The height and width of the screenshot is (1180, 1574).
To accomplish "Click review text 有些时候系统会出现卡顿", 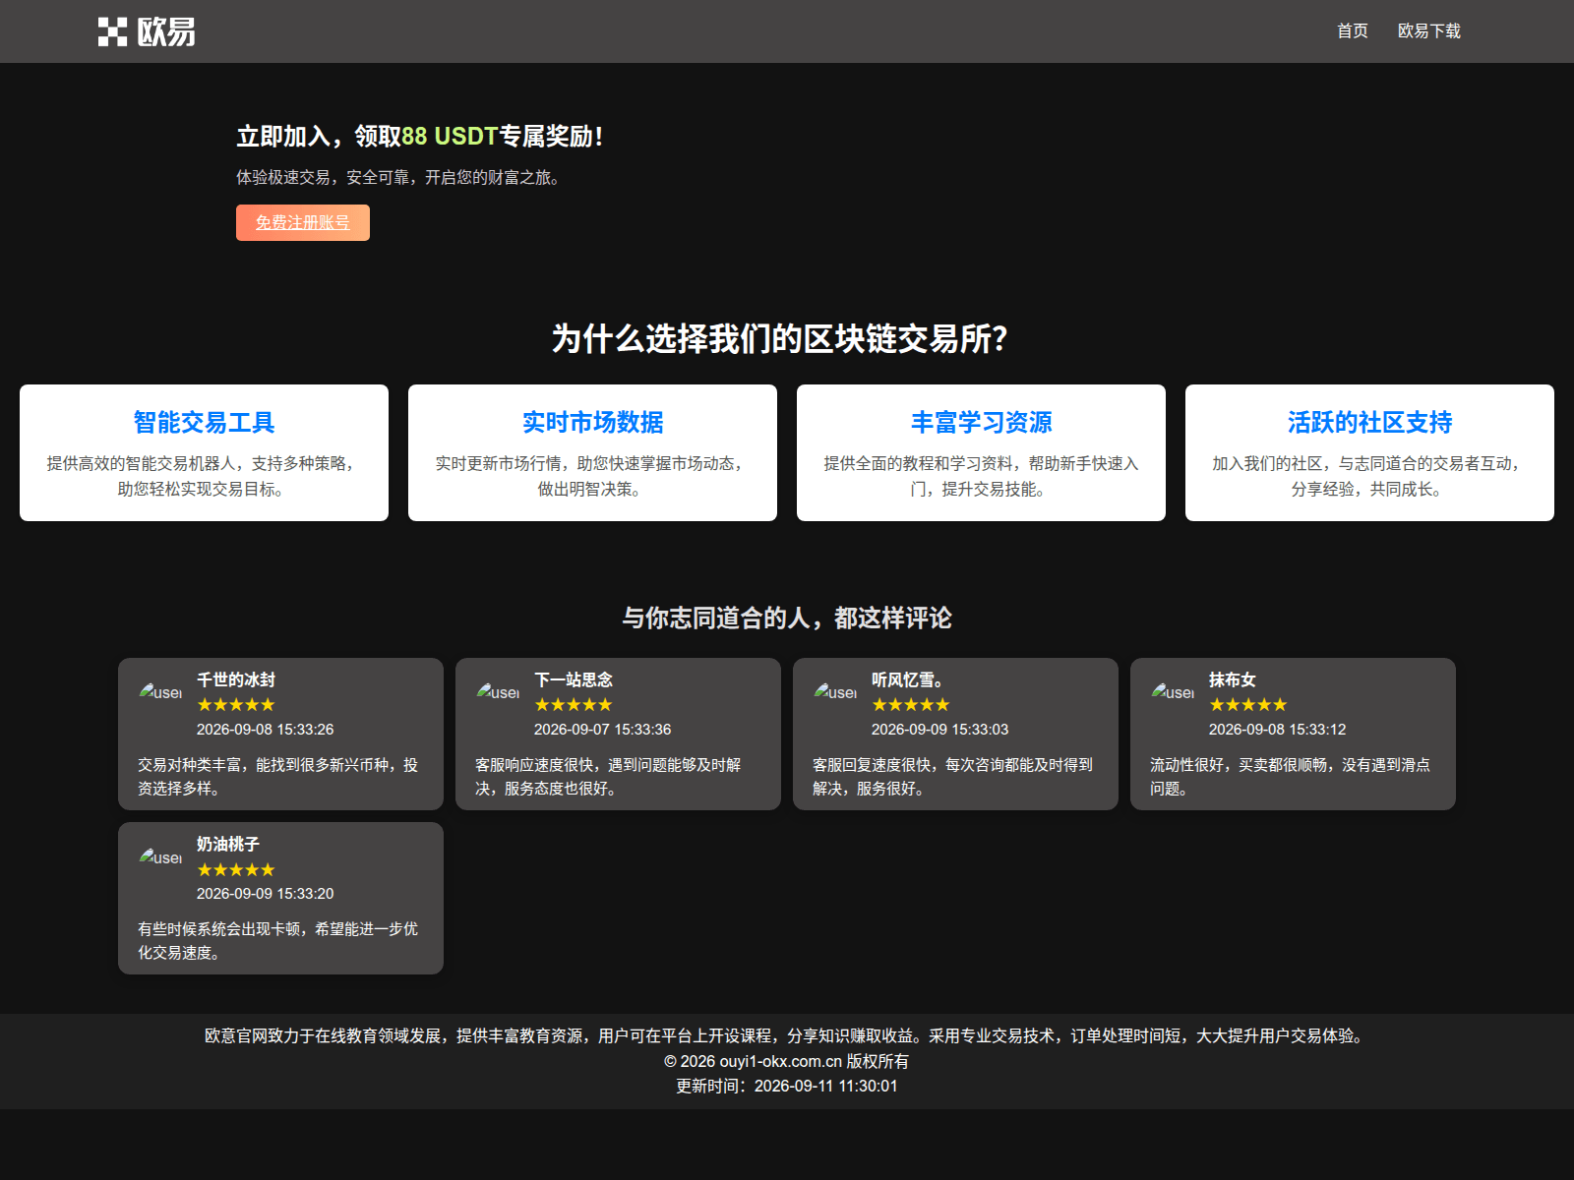I will coord(277,941).
